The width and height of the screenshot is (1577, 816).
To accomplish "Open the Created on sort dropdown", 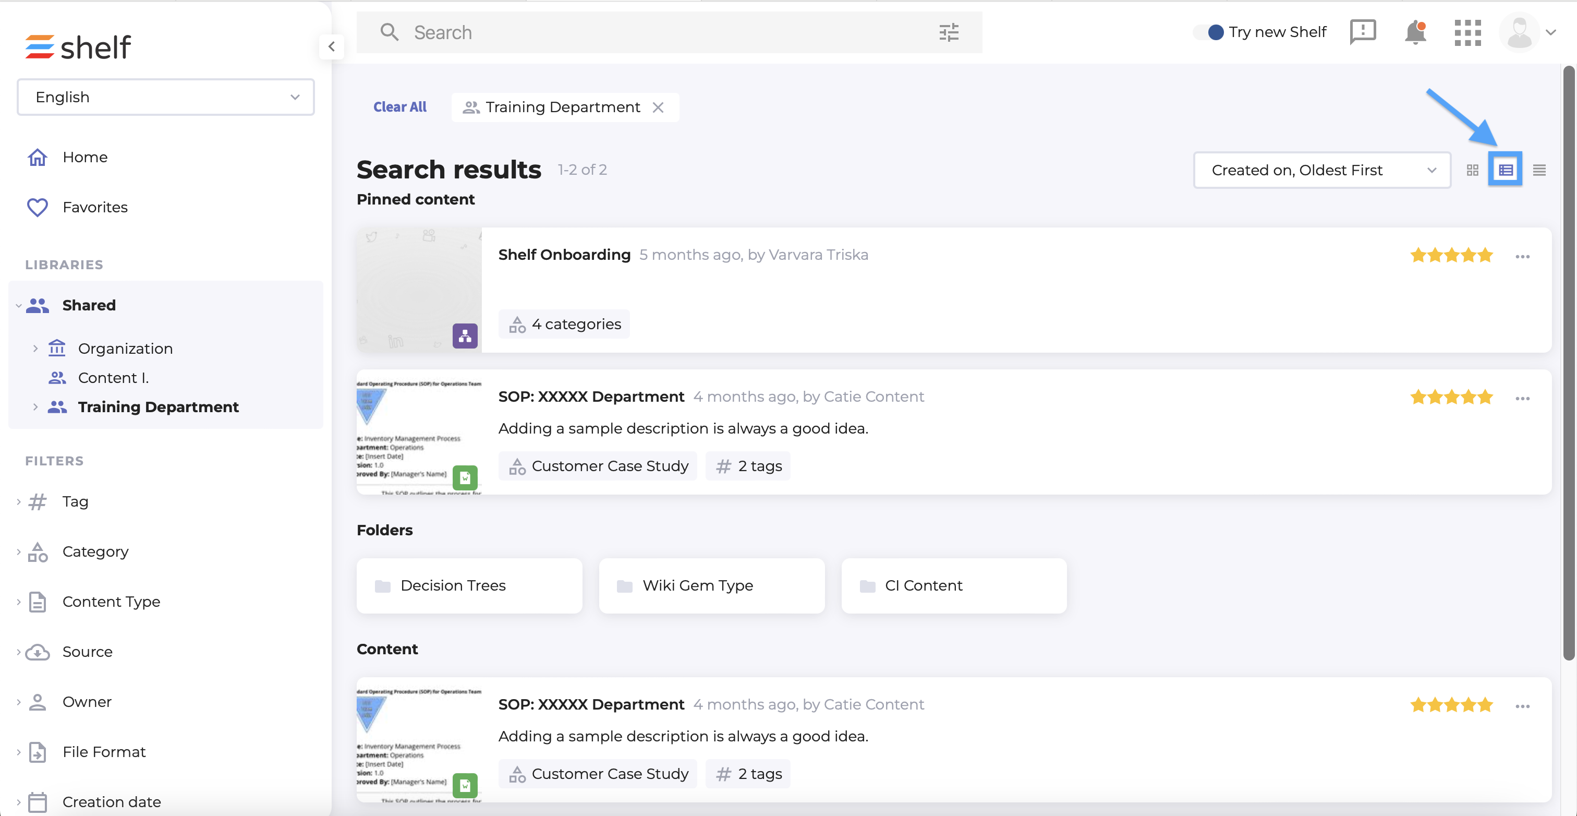I will (x=1321, y=170).
